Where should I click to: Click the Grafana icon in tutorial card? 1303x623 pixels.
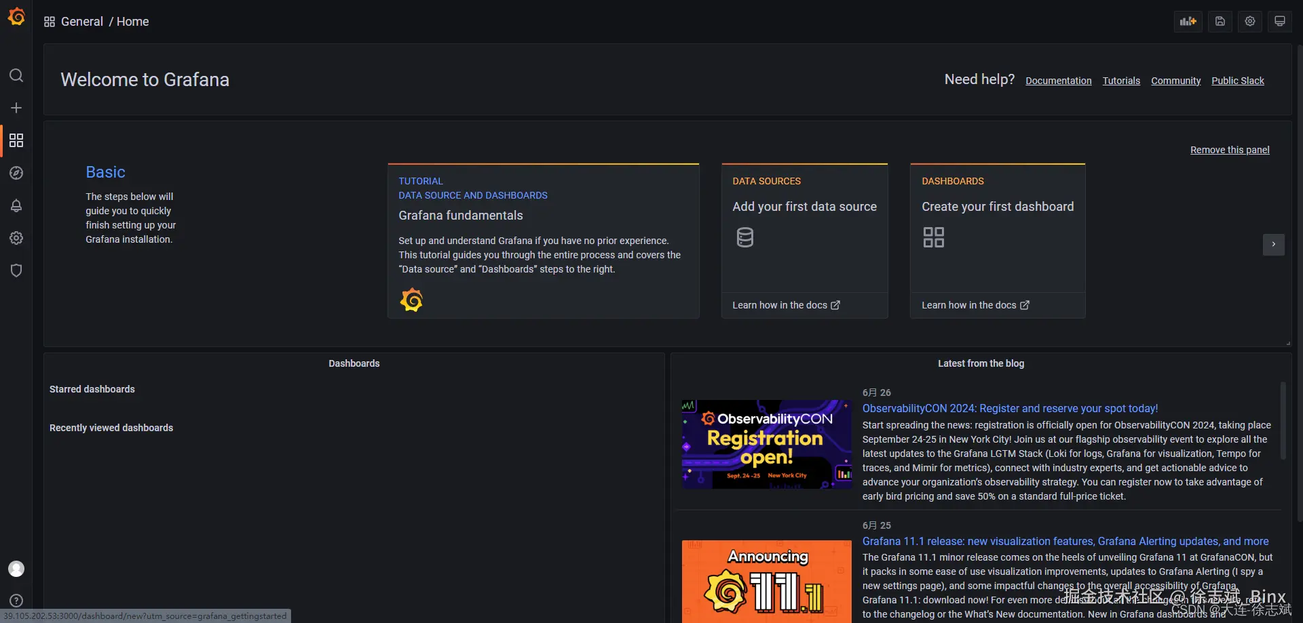pos(411,300)
